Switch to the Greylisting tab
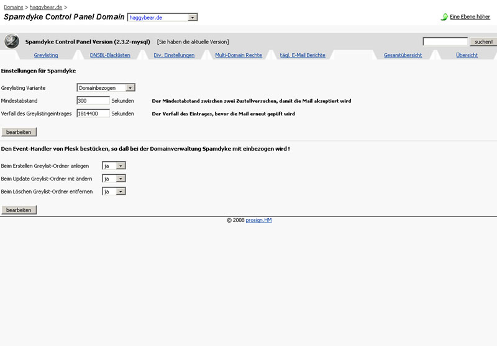This screenshot has width=497, height=346. tap(46, 55)
